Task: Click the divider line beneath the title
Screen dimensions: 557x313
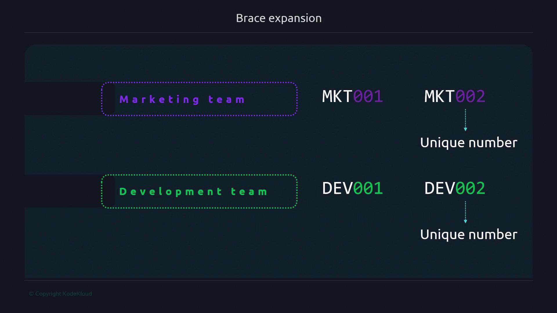Action: point(278,32)
